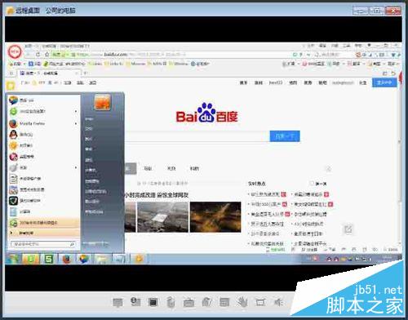The width and height of the screenshot is (408, 320).
Task: Click the green 5 icon on remote taskbar
Action: pyautogui.click(x=48, y=259)
